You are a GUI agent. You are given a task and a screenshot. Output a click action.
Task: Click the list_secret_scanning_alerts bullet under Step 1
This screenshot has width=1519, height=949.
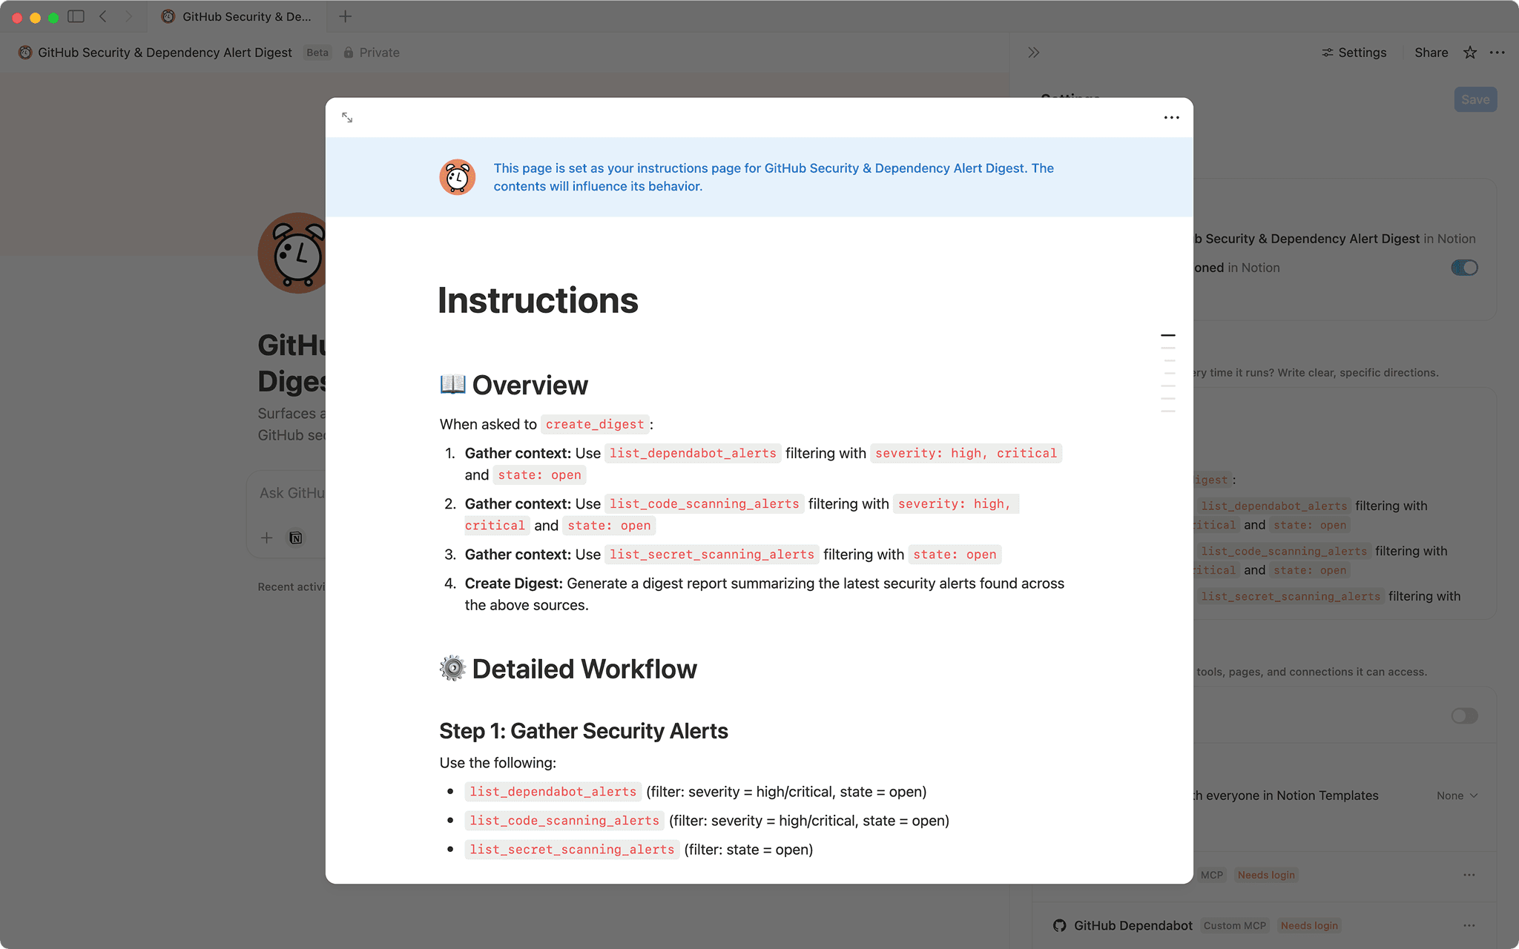[x=572, y=850]
